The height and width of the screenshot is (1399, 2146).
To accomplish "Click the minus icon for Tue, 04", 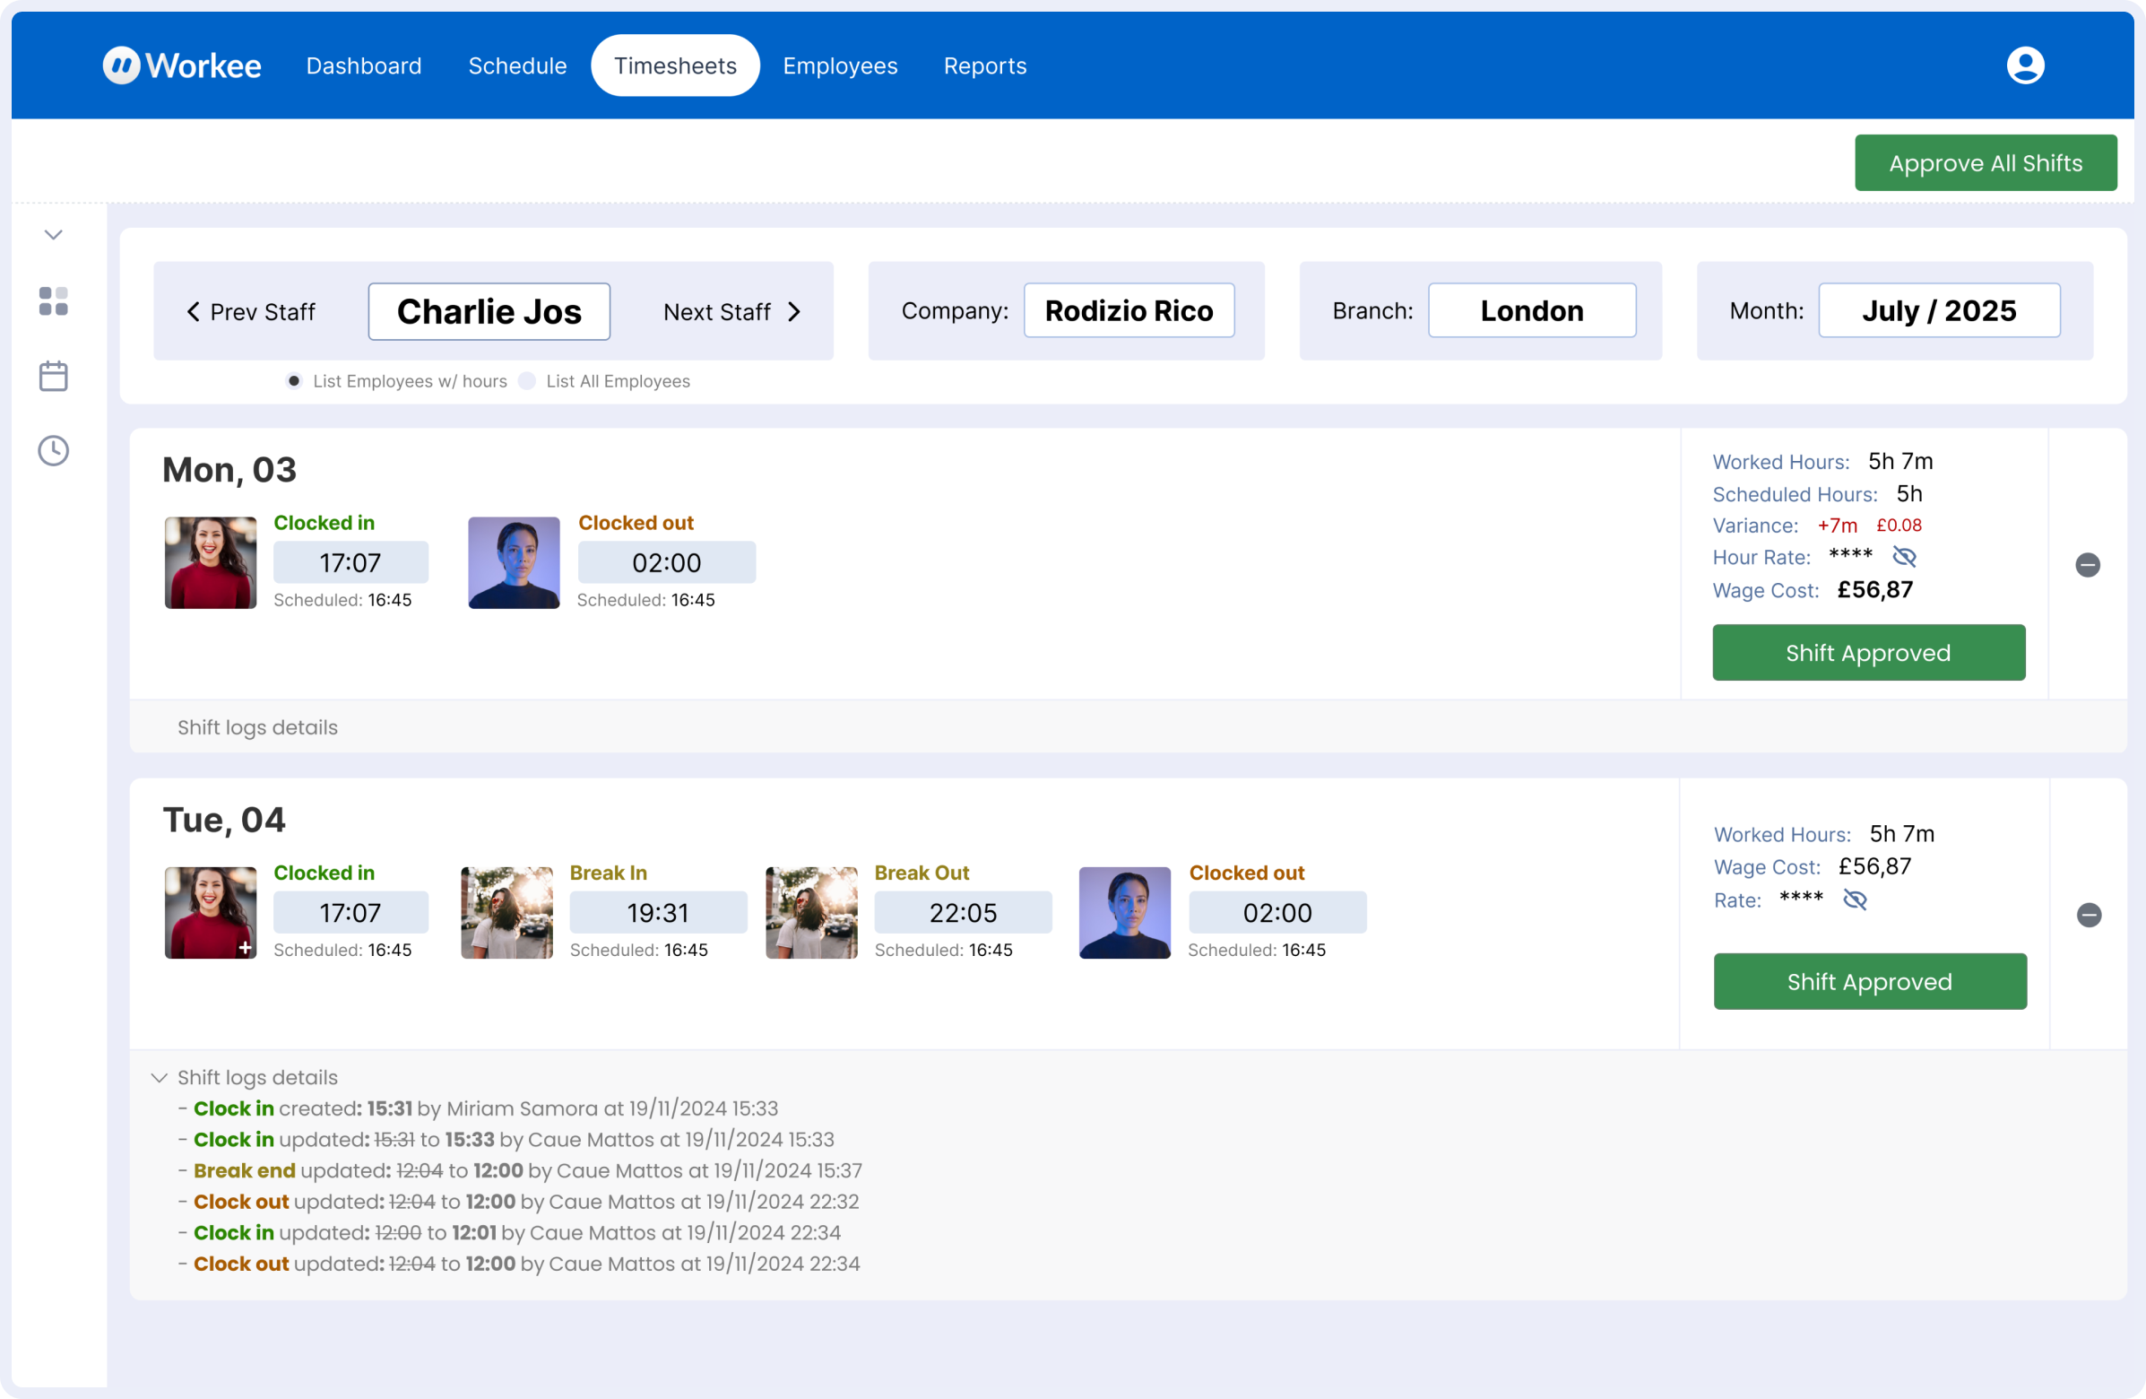I will [2089, 916].
